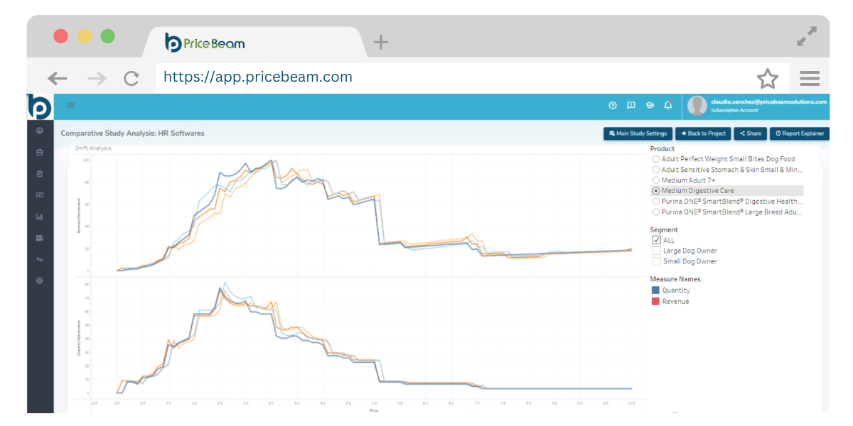Click the notifications bell icon
This screenshot has height=426, width=853.
pos(668,106)
